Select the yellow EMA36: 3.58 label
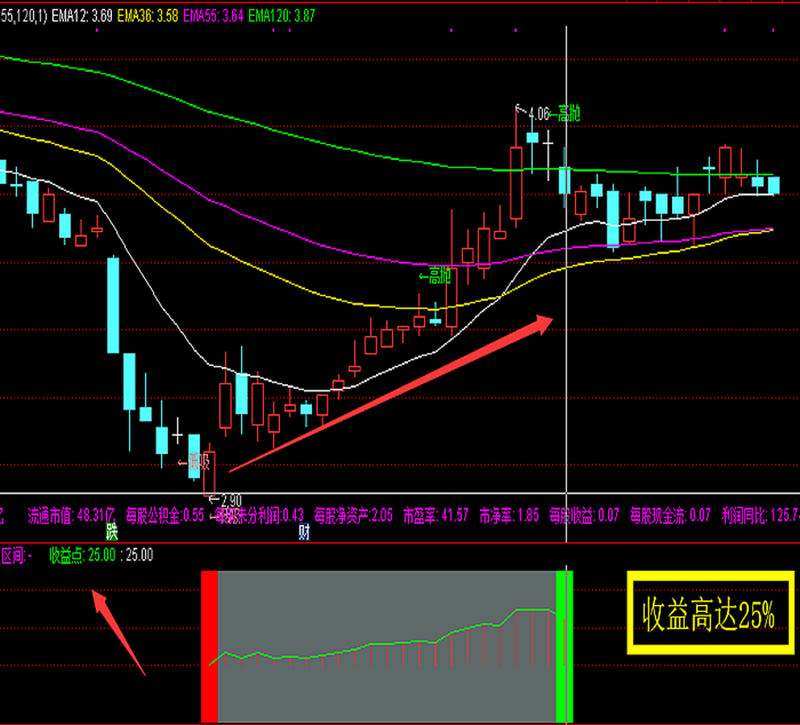This screenshot has height=725, width=800. pyautogui.click(x=146, y=15)
